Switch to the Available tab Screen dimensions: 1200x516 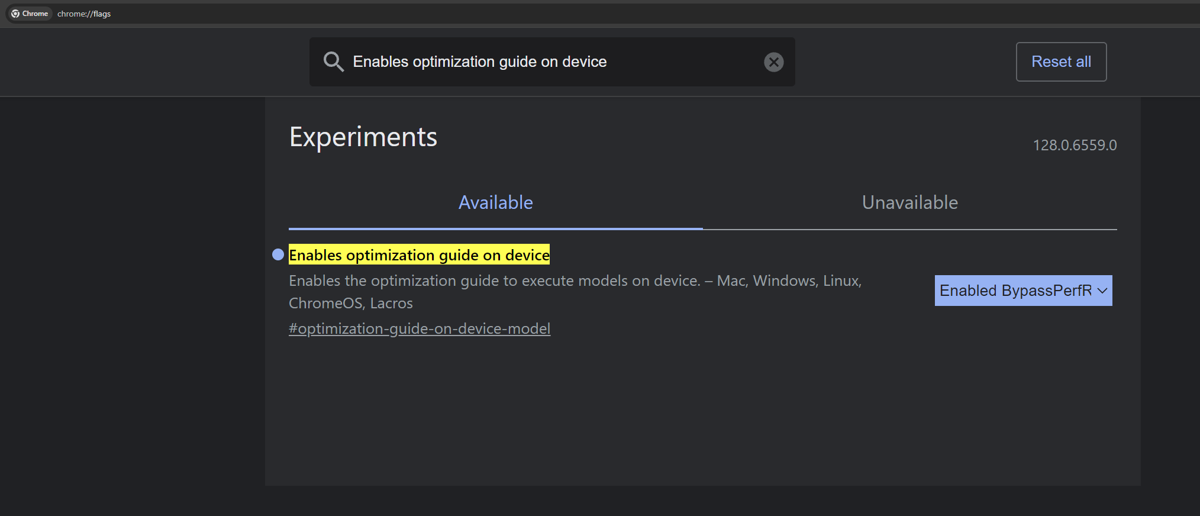click(x=496, y=203)
